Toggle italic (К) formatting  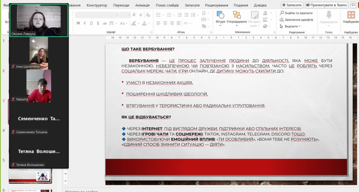click(85, 23)
